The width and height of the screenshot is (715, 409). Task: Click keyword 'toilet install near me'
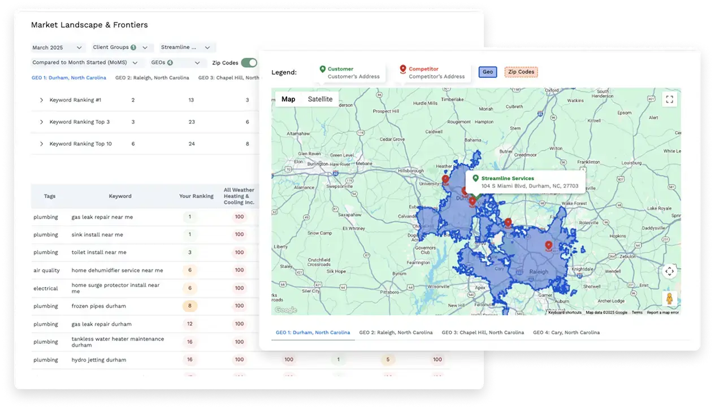[99, 253]
